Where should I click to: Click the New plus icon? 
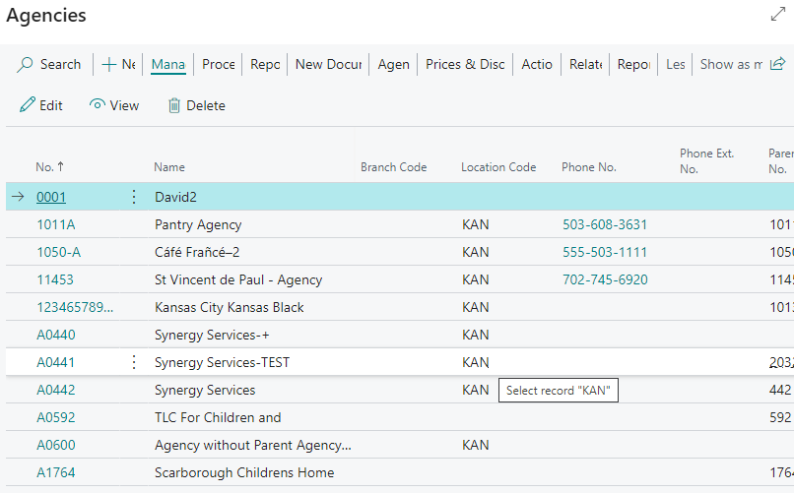[x=109, y=64]
